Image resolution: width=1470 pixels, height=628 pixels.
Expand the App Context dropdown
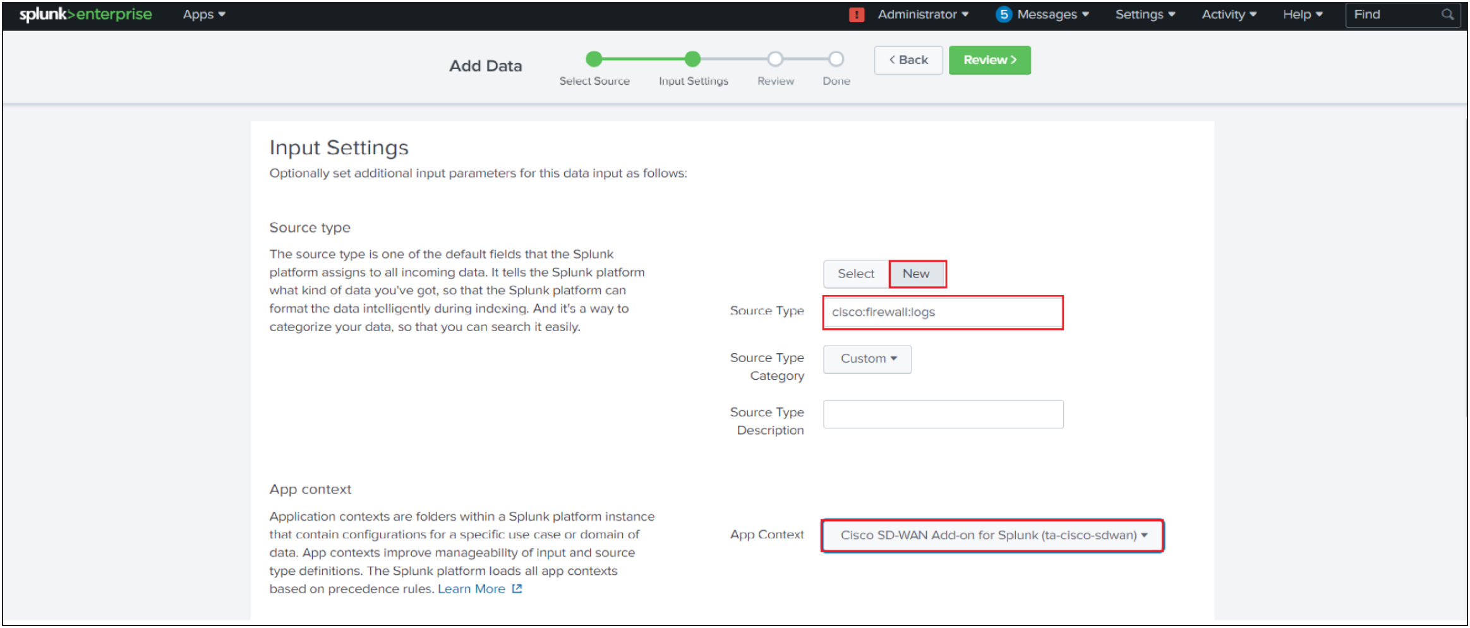click(x=992, y=535)
